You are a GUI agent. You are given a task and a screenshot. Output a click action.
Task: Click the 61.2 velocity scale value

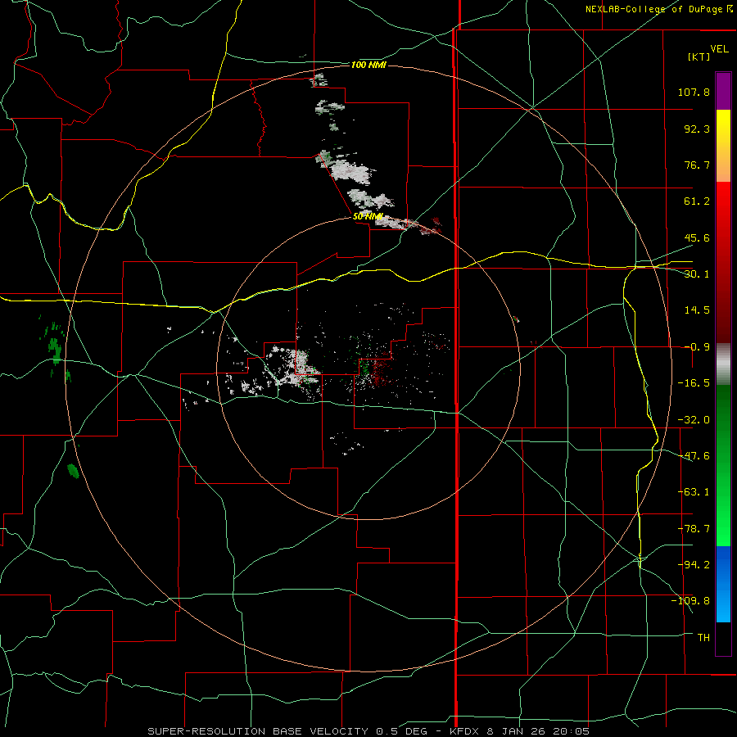697,201
